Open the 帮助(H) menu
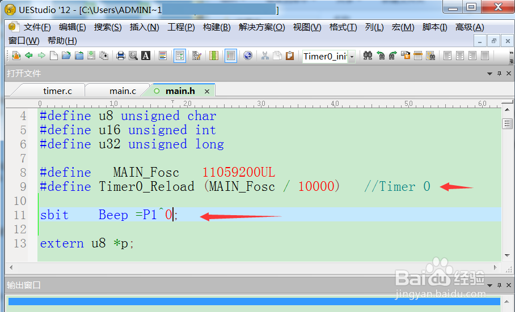The width and height of the screenshot is (515, 312). [x=62, y=41]
